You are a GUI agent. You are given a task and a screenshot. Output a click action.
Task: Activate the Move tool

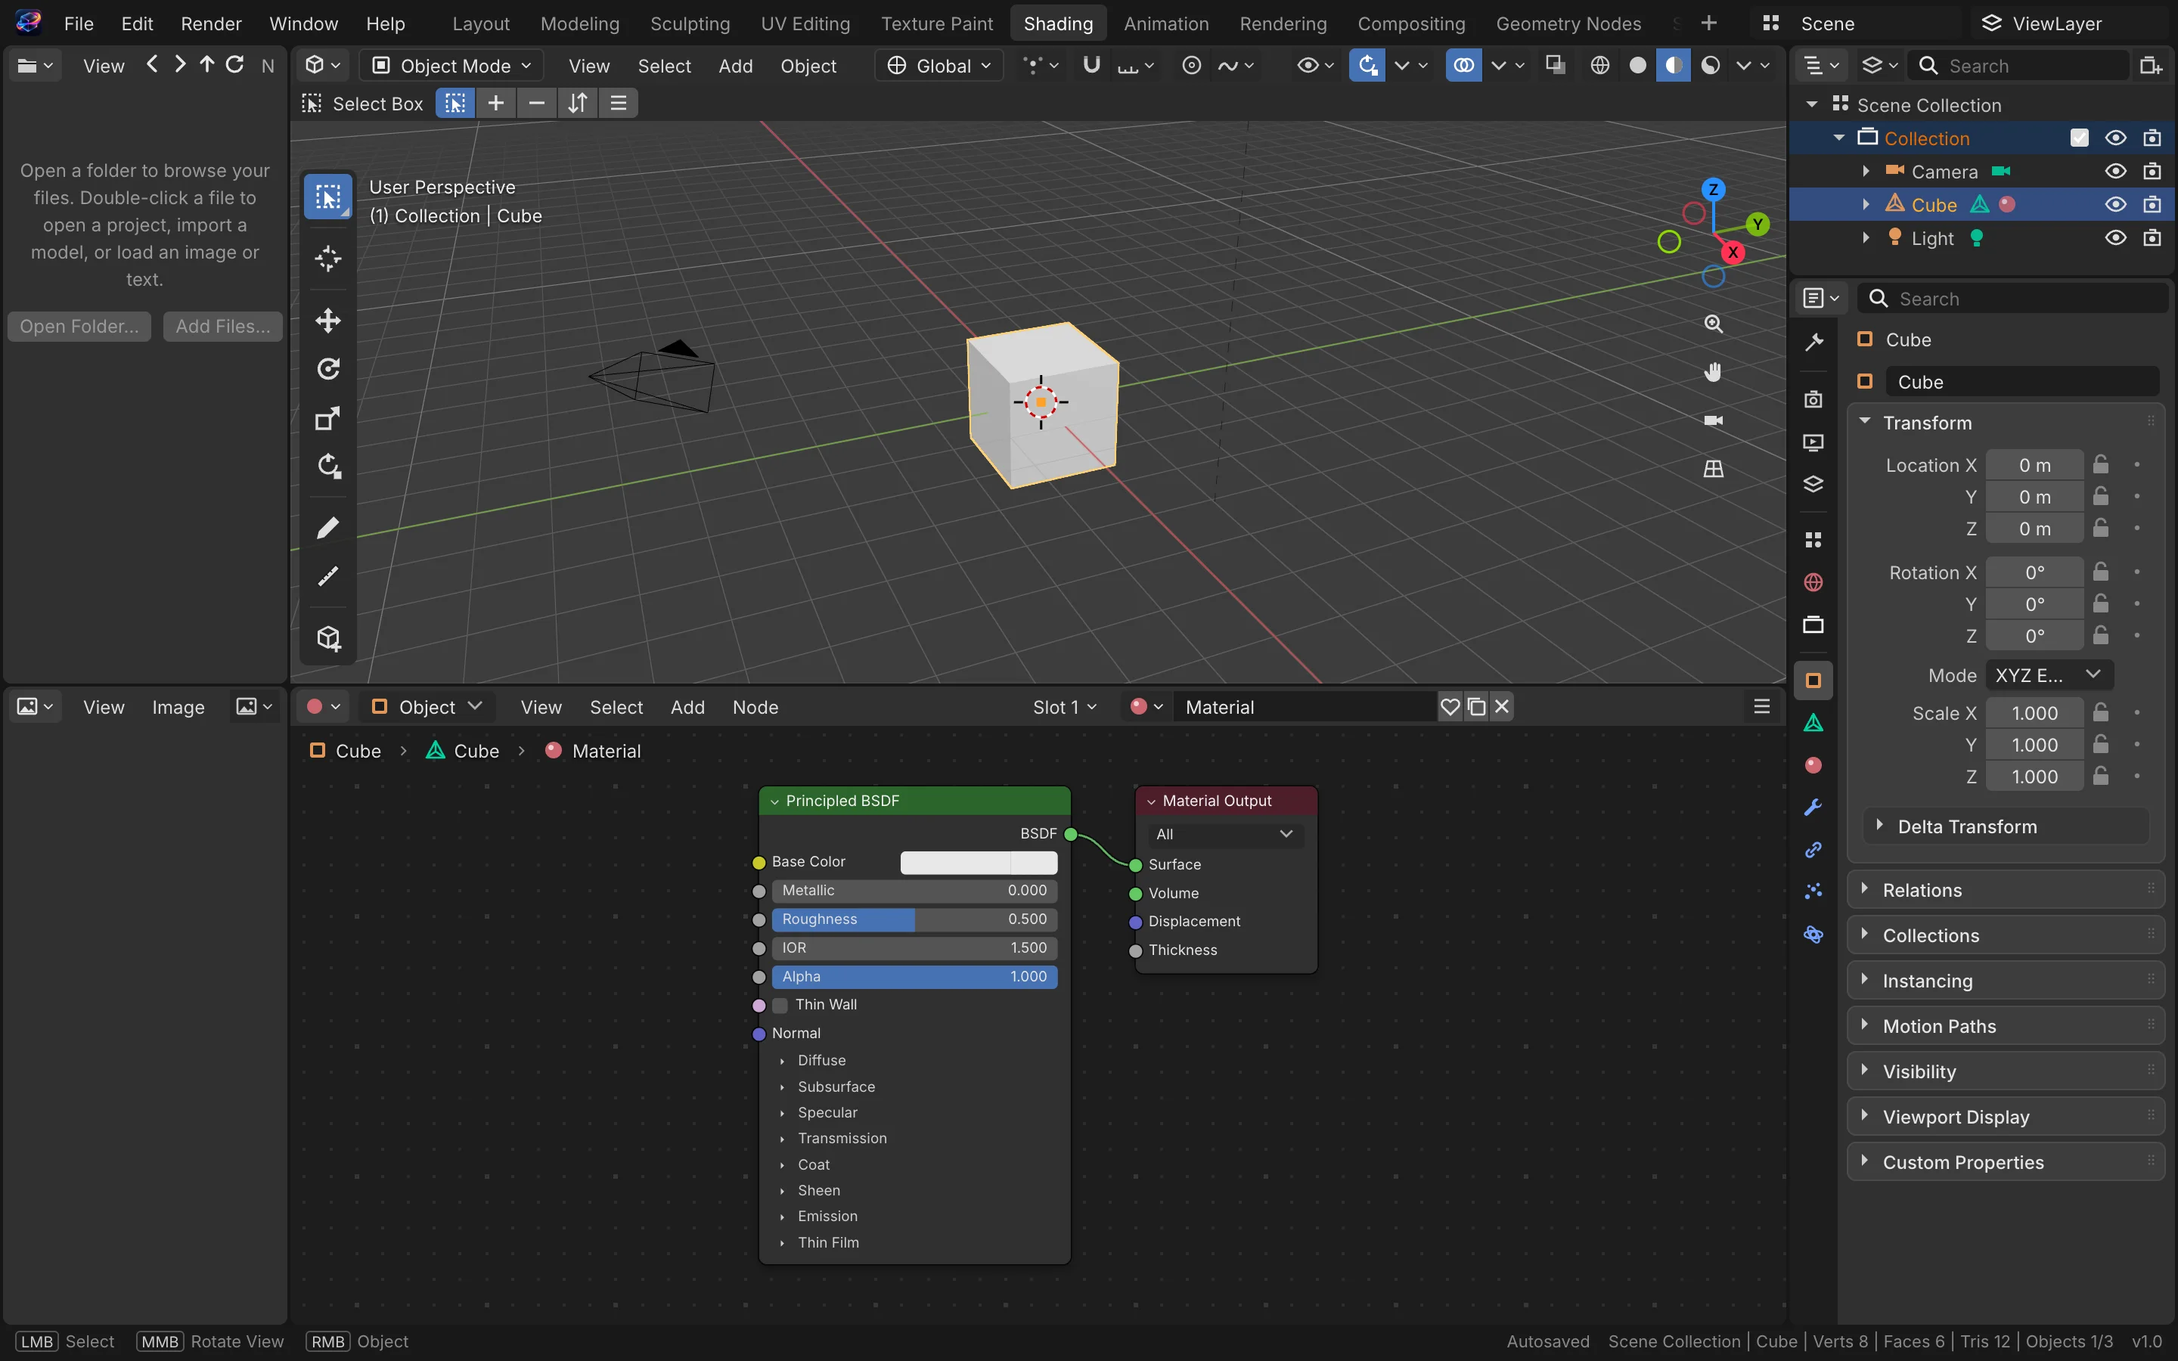(x=328, y=321)
